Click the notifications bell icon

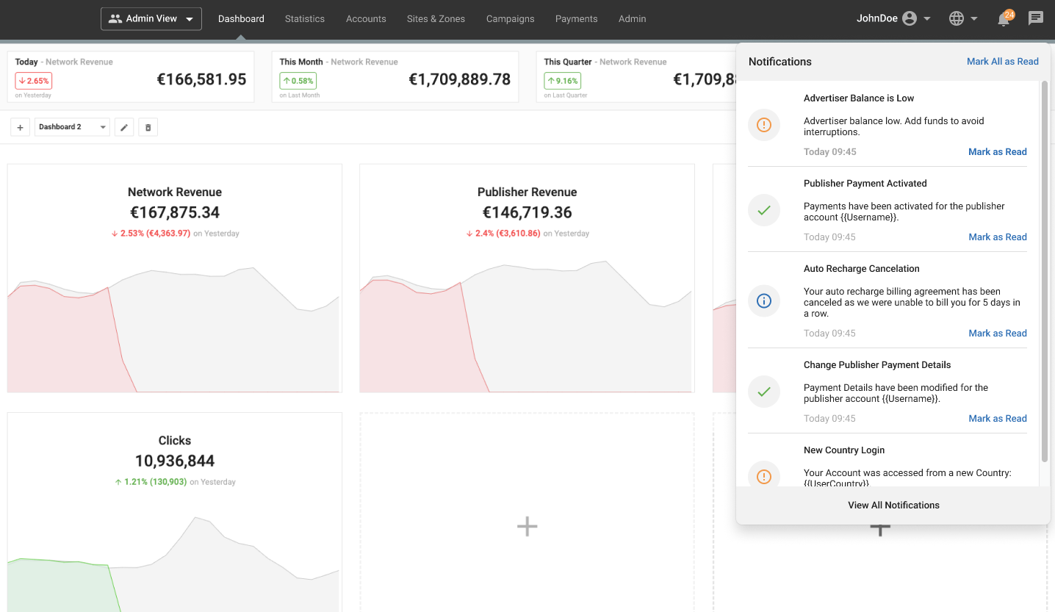(x=1004, y=19)
